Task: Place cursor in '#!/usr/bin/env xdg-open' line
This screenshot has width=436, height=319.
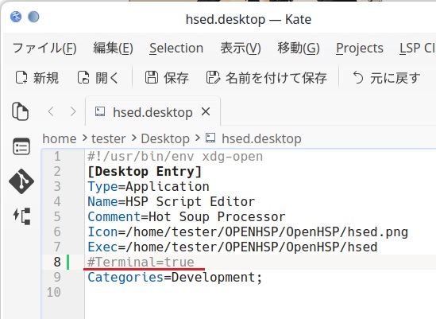Action: (x=176, y=156)
